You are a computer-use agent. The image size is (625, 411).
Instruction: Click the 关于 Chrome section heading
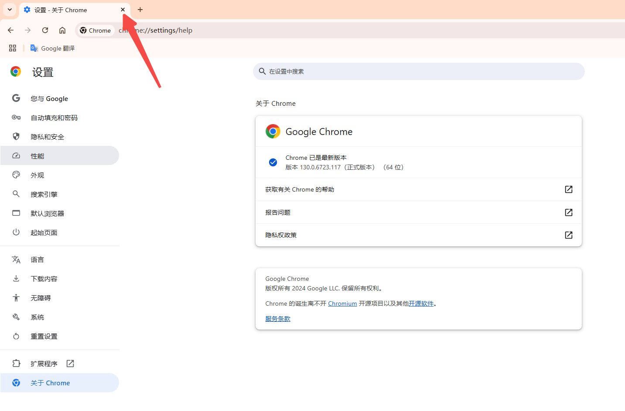[x=276, y=104]
